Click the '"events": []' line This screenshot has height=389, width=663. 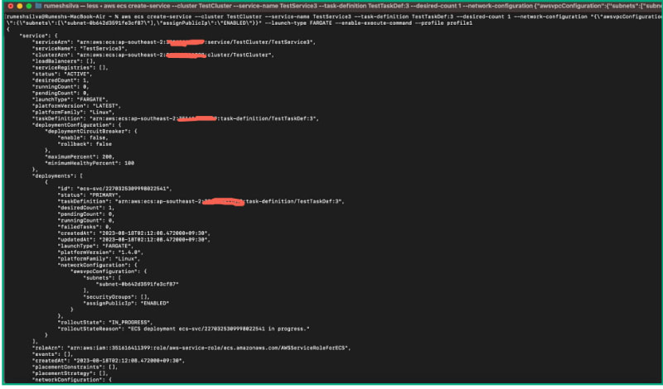[x=52, y=354]
